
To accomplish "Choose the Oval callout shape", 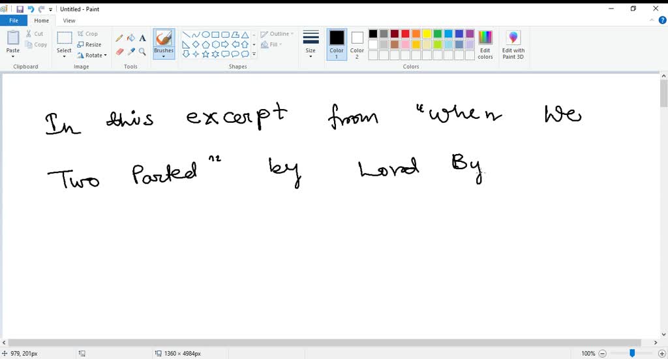I will click(235, 54).
